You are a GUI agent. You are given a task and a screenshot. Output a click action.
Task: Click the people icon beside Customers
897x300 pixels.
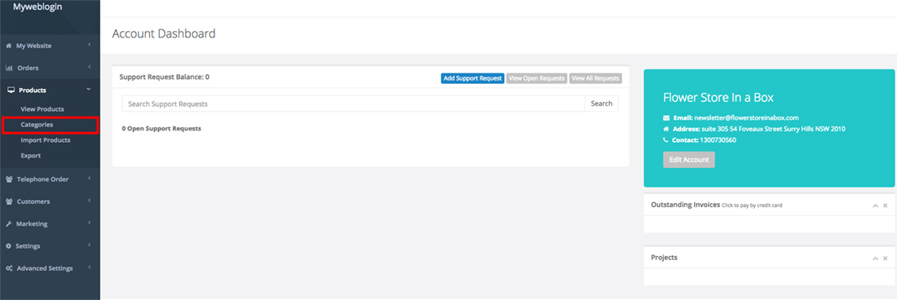pyautogui.click(x=9, y=201)
